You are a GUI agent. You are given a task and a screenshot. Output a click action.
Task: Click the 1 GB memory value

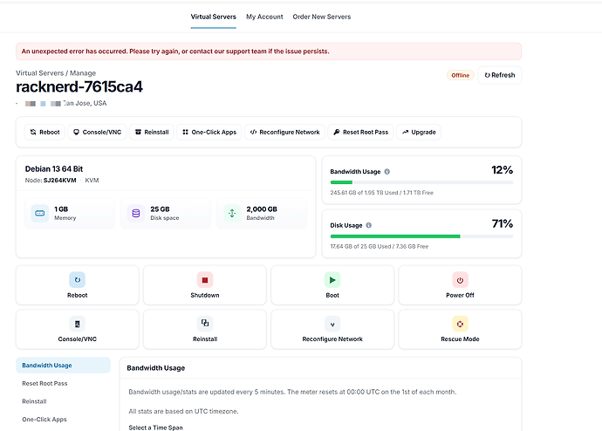click(x=61, y=209)
